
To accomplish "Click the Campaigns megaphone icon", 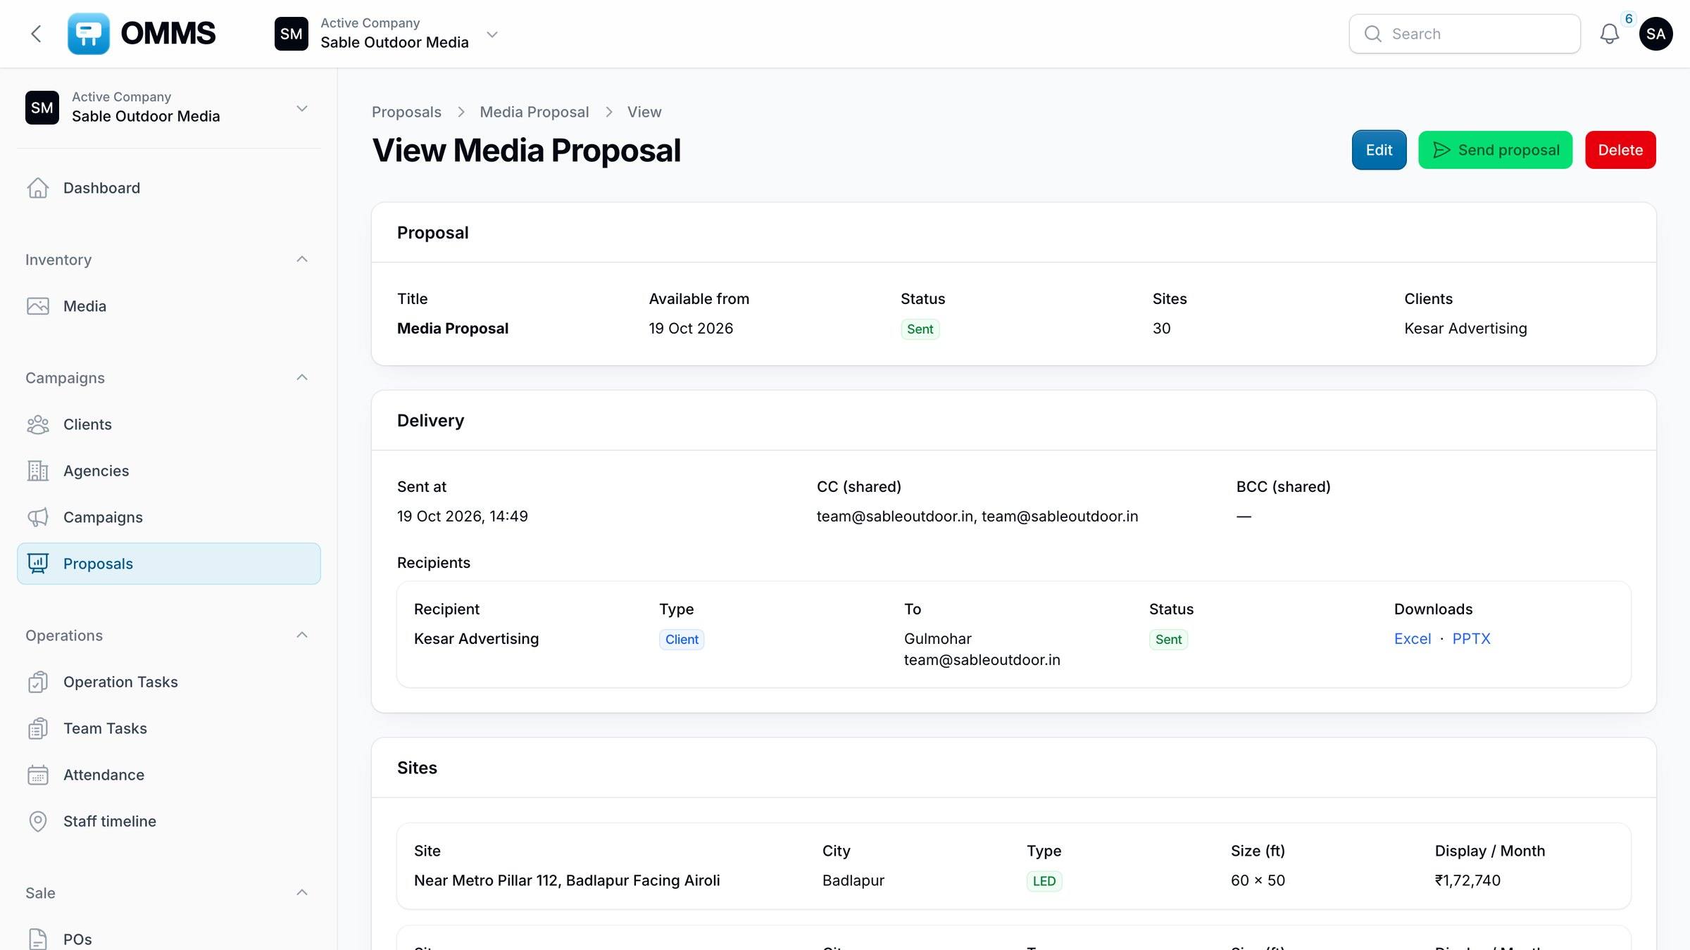I will tap(38, 517).
